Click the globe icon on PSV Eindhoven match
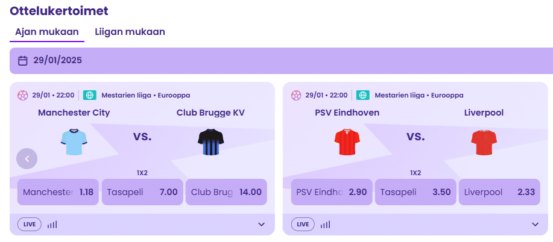The height and width of the screenshot is (242, 553). click(x=363, y=95)
